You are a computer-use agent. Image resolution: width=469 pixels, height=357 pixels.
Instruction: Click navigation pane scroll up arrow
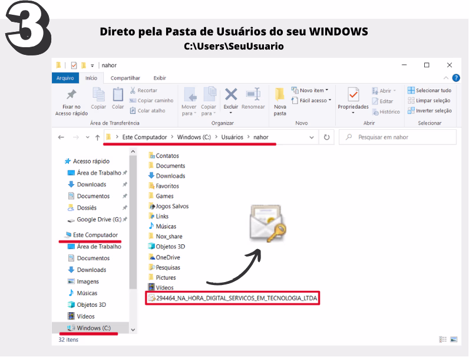click(133, 152)
